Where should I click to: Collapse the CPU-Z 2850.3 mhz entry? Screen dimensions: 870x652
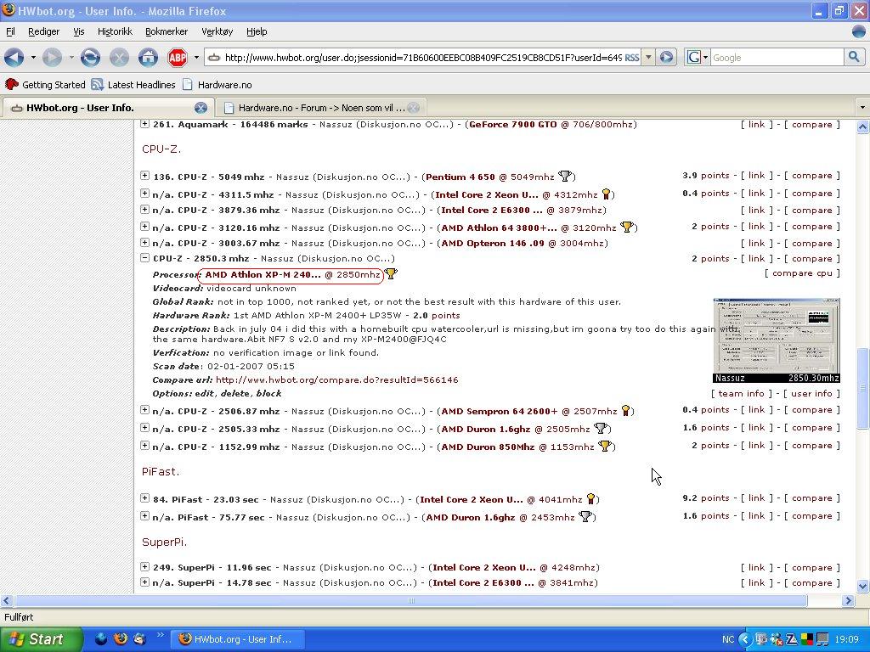[x=144, y=258]
